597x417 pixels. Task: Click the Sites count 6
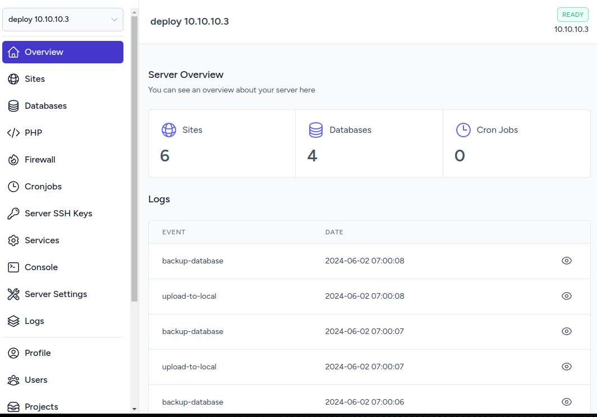(x=164, y=156)
